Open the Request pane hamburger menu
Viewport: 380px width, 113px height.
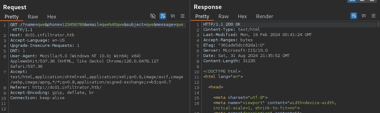point(183,16)
